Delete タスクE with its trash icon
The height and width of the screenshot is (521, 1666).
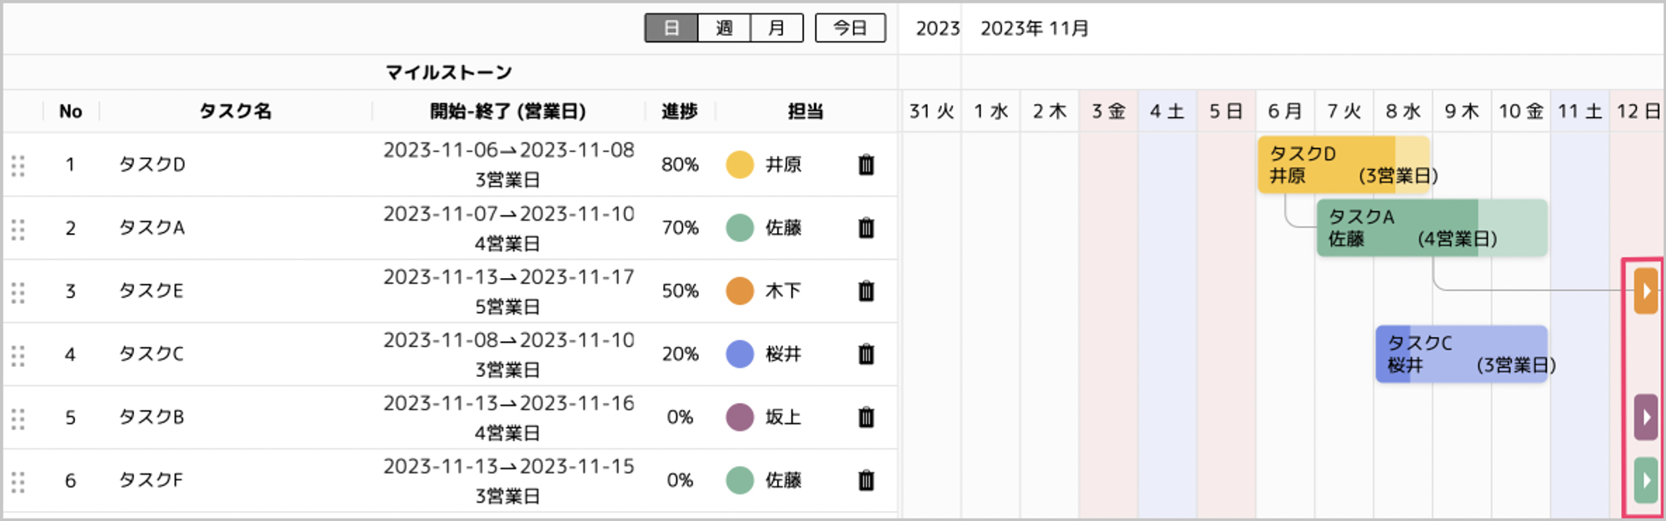[866, 291]
